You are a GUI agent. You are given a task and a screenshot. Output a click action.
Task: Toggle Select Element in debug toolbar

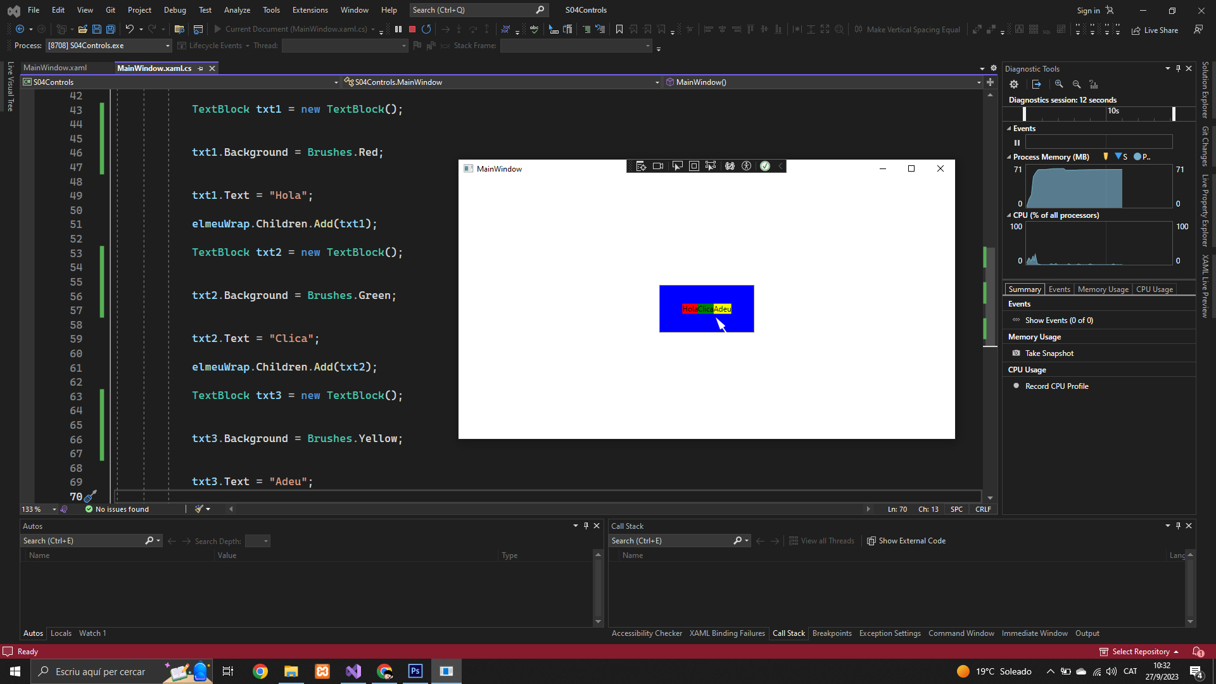(x=677, y=166)
